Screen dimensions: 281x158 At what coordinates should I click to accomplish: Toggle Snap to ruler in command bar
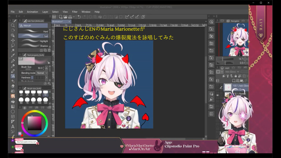coord(127,17)
